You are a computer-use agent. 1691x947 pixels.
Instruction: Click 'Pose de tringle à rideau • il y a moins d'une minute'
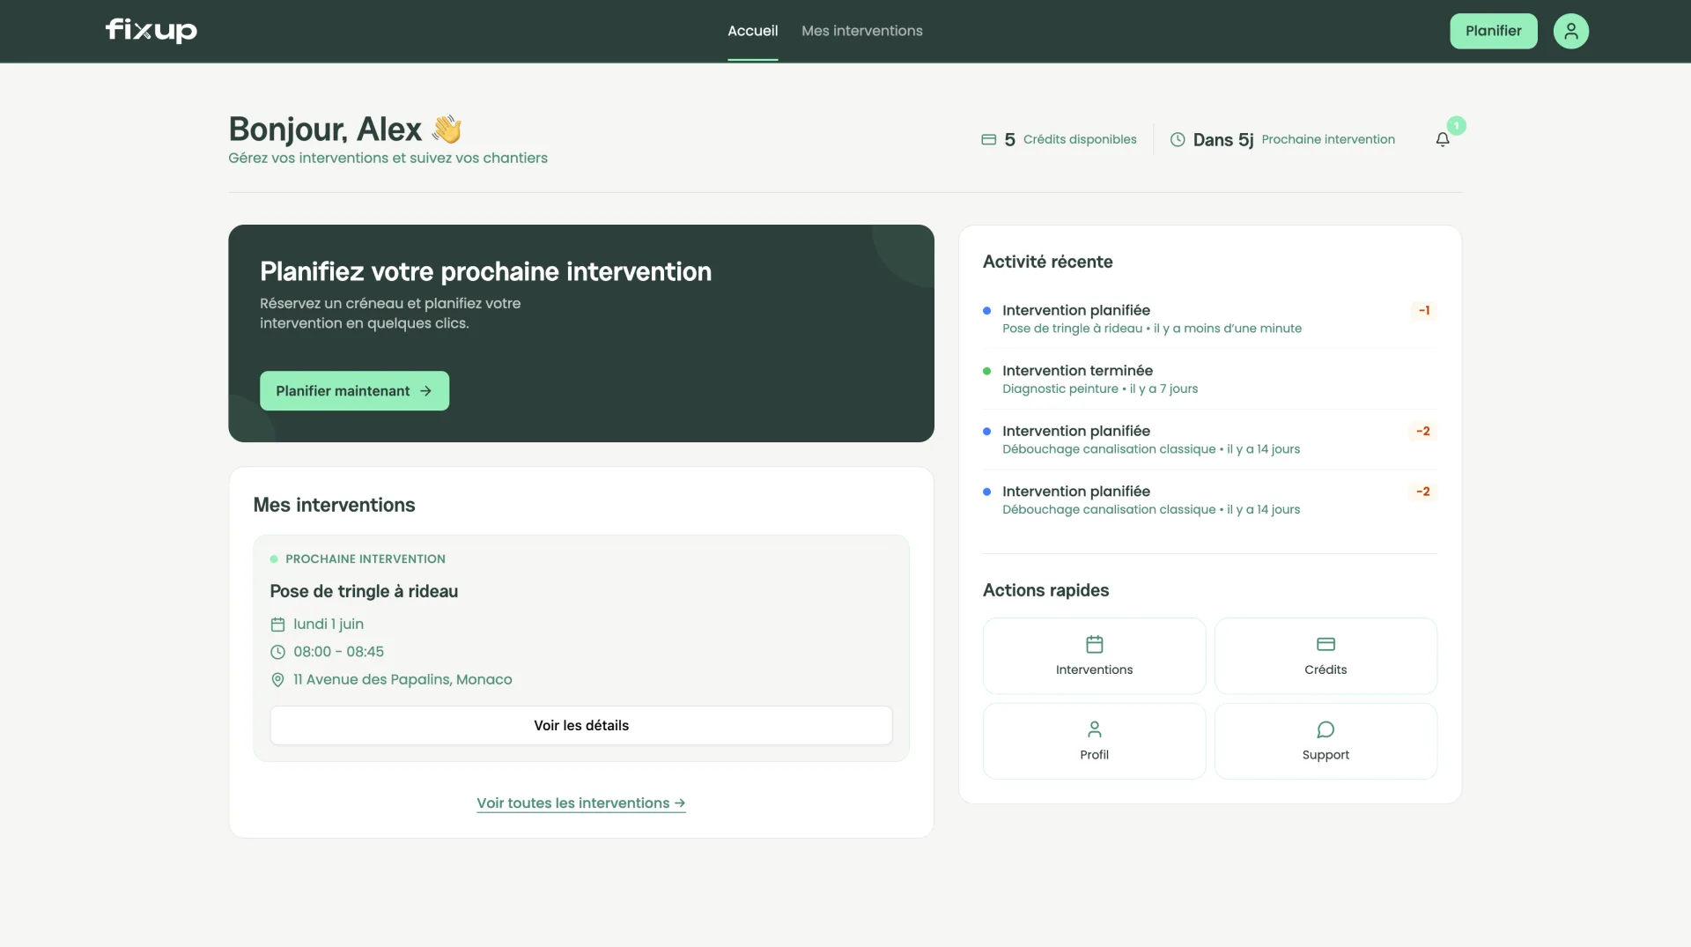pos(1152,329)
